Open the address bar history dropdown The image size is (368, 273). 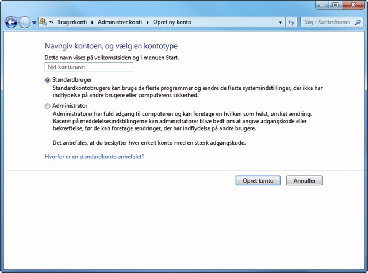281,22
